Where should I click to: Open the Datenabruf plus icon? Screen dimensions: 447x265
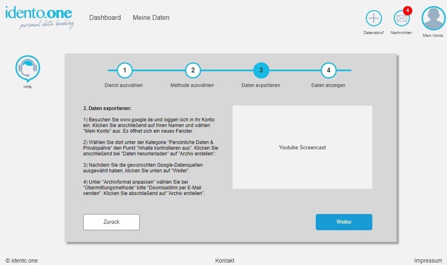[x=374, y=18]
